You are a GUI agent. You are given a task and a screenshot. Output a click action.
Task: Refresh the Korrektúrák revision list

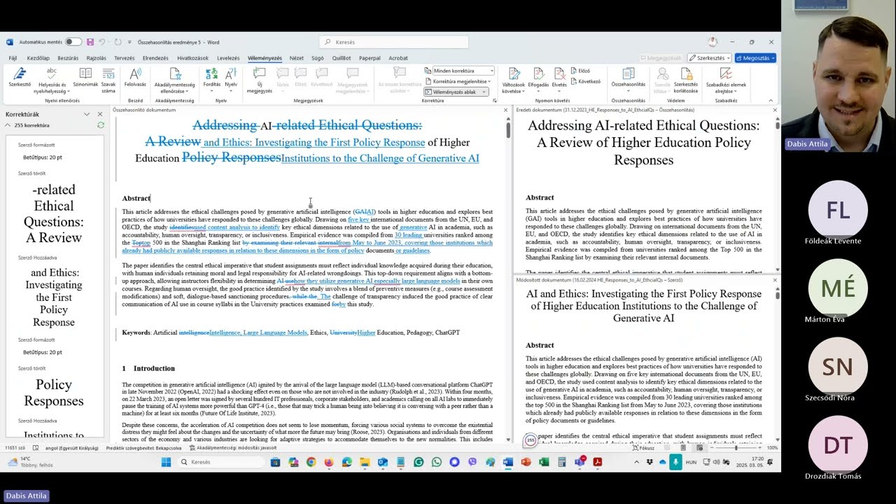click(100, 125)
